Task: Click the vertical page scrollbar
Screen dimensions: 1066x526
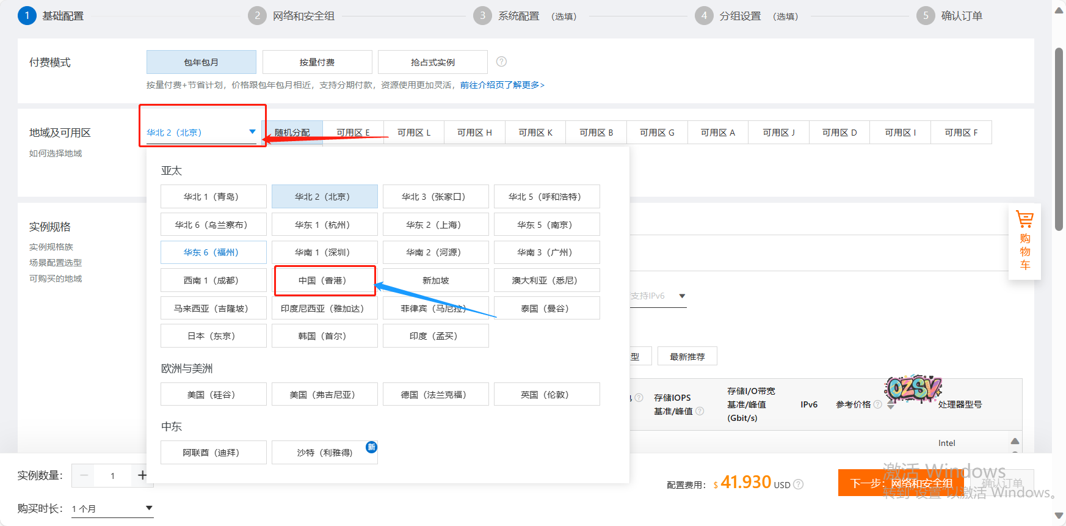Action: coord(1059,141)
